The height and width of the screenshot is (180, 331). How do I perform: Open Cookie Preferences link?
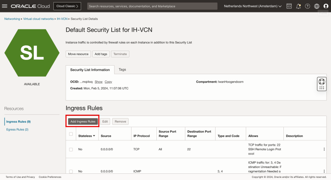click(x=50, y=177)
